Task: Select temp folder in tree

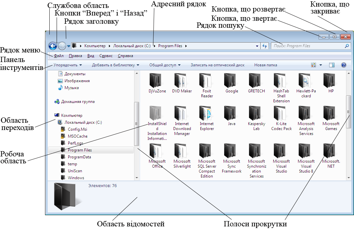Action: tap(69, 164)
